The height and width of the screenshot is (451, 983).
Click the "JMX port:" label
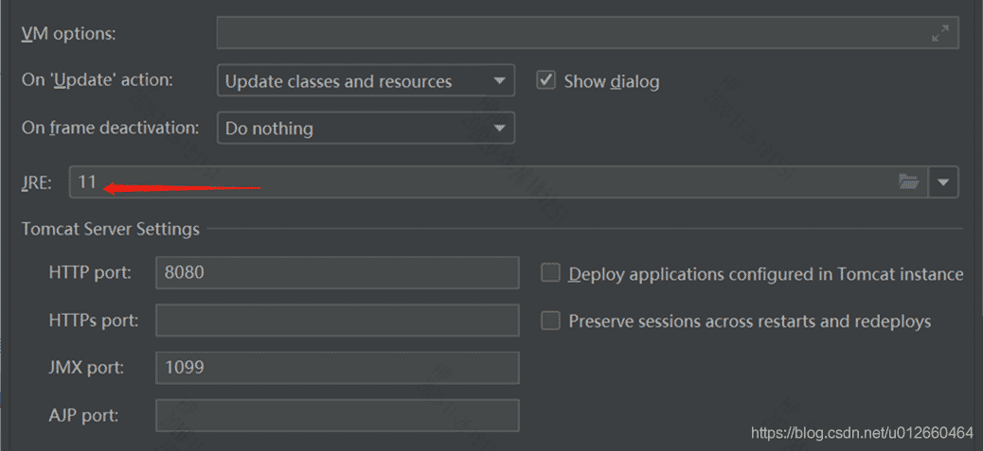point(86,367)
